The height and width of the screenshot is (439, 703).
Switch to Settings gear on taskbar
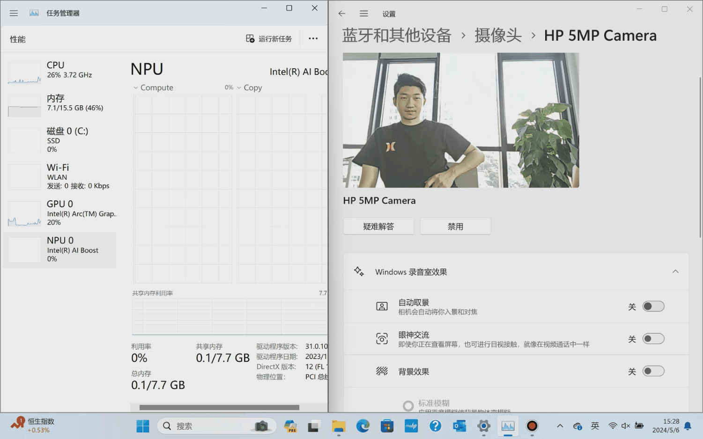(x=484, y=426)
